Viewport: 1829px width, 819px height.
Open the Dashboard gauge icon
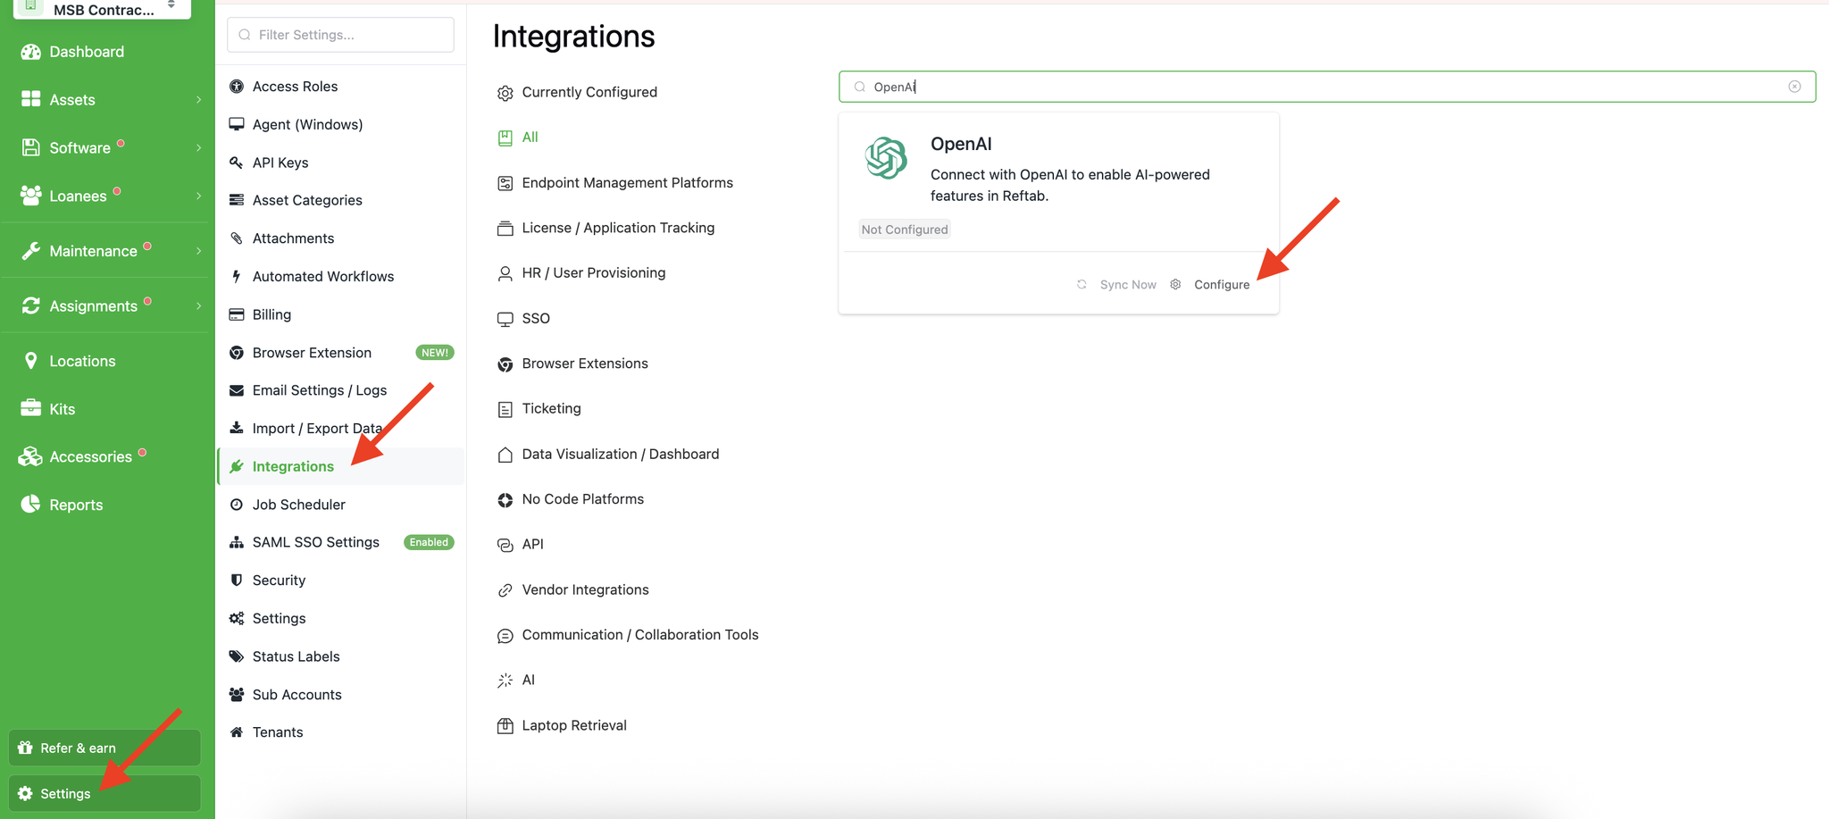pyautogui.click(x=31, y=52)
